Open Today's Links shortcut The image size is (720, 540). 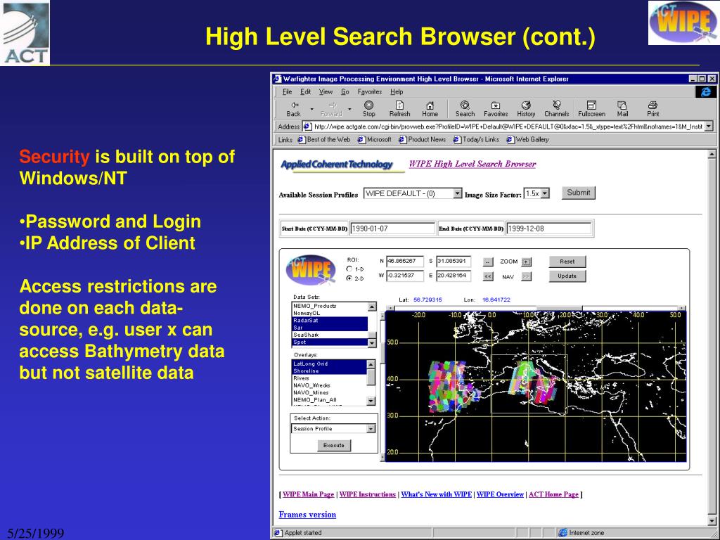[x=476, y=140]
